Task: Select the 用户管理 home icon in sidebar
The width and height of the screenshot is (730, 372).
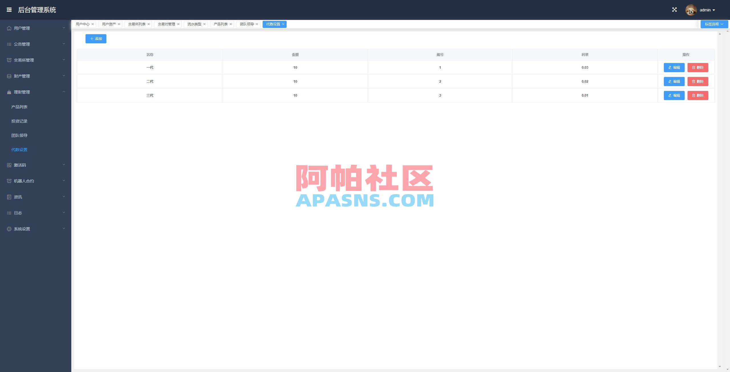Action: 8,28
